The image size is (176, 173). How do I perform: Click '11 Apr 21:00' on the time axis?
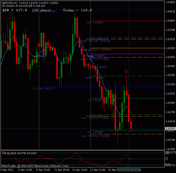coord(98,170)
